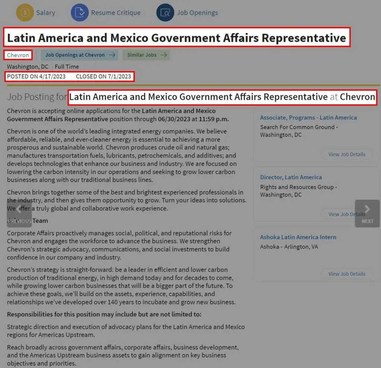Open the Salary menu item
381x368 pixels.
click(45, 13)
